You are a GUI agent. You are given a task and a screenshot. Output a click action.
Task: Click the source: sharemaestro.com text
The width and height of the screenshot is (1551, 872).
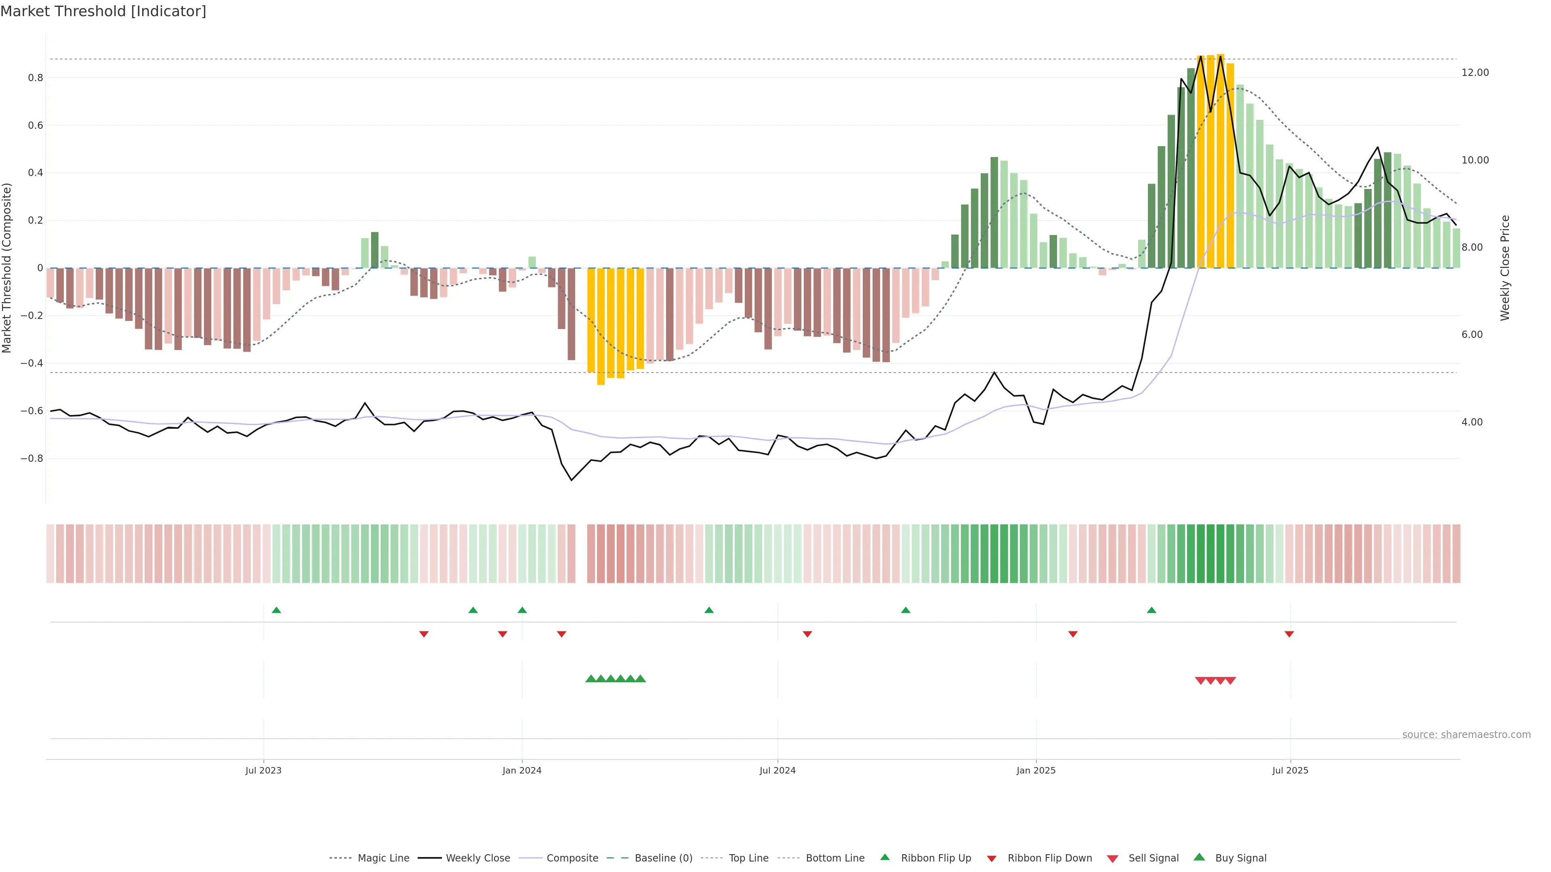pos(1466,734)
